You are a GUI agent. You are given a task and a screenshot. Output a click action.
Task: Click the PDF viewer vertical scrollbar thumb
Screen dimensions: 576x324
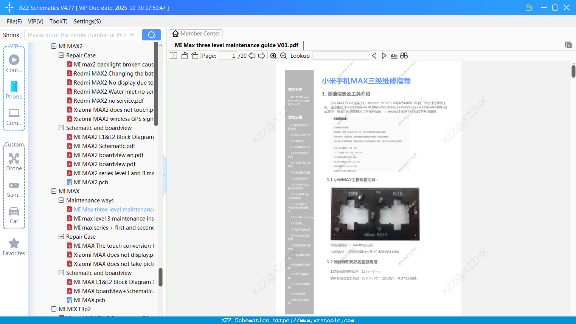(573, 71)
